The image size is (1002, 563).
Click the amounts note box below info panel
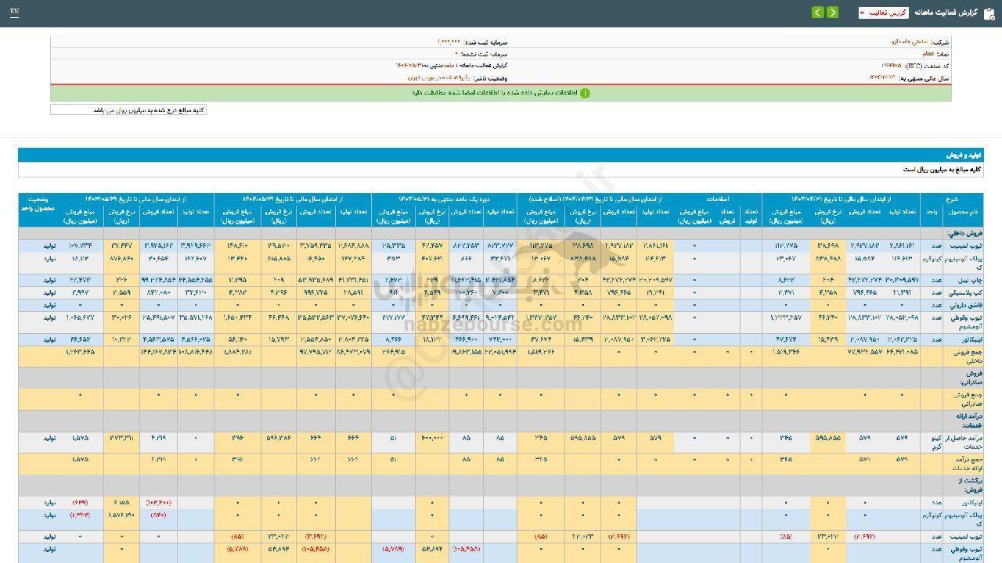click(128, 110)
